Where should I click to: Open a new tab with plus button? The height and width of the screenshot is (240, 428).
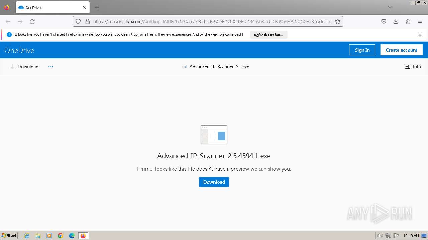(97, 7)
